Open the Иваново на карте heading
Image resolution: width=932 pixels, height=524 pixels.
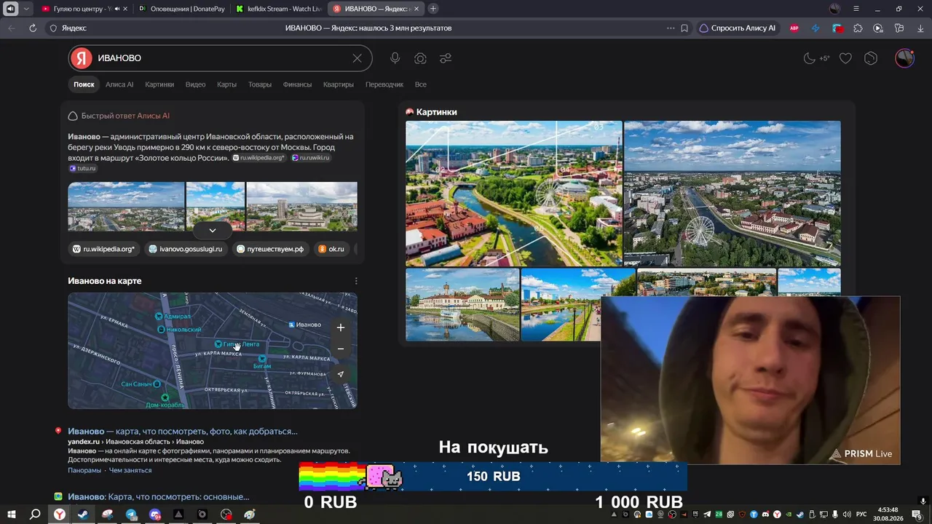[x=105, y=281]
